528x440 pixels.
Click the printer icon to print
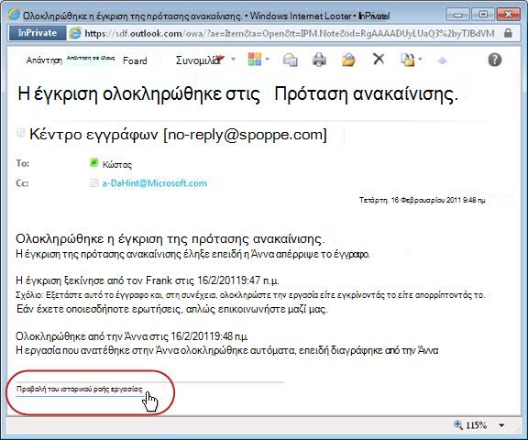(319, 60)
